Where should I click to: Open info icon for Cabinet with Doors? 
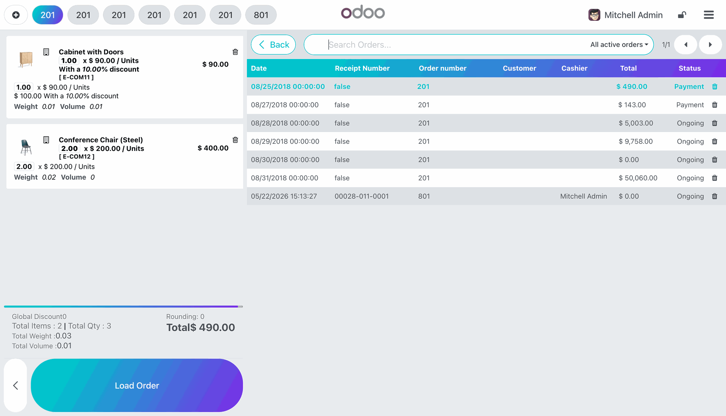(46, 52)
